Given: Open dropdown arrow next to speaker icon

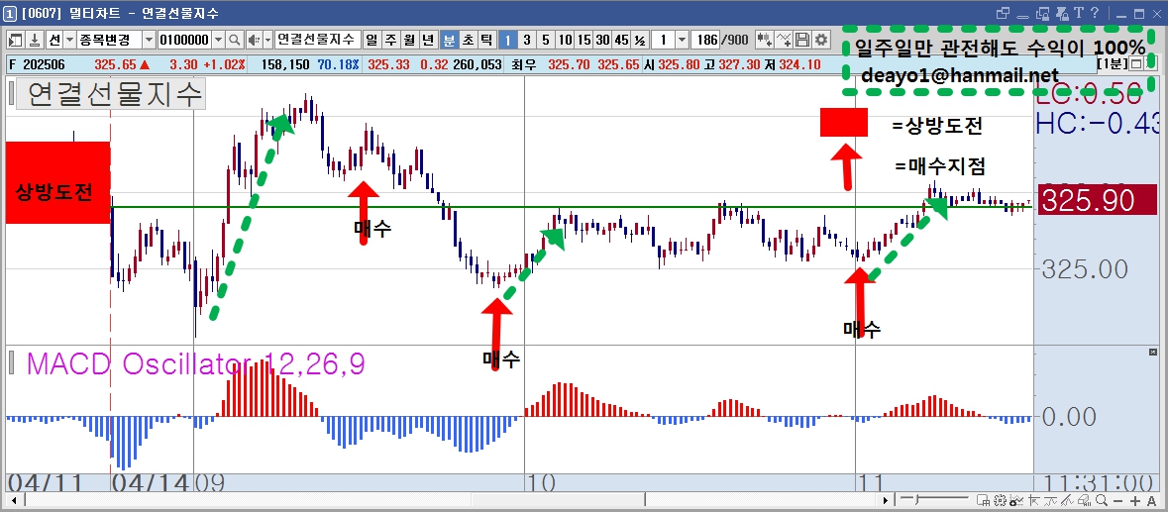Looking at the screenshot, I should [267, 40].
